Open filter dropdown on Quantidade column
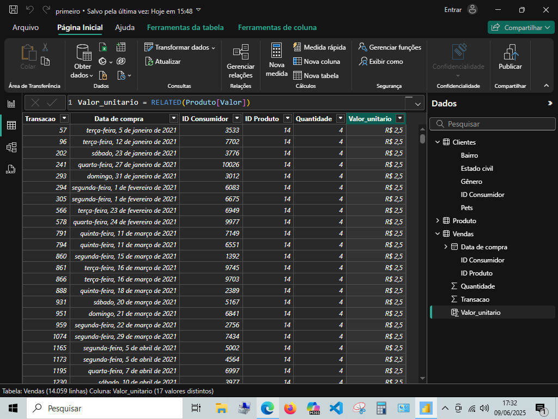Viewport: 558px width, 419px height. tap(341, 118)
